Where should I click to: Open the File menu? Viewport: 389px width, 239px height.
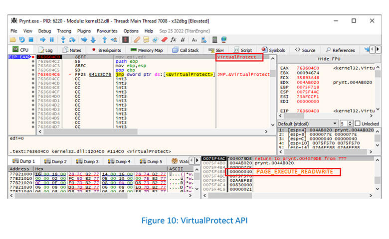coord(14,31)
